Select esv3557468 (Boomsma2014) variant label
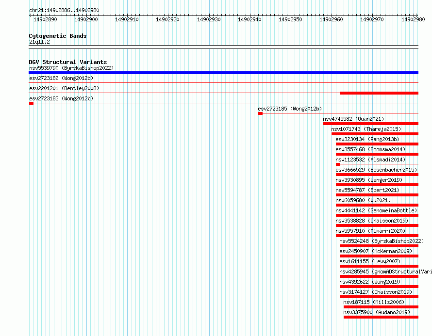 pyautogui.click(x=370, y=149)
